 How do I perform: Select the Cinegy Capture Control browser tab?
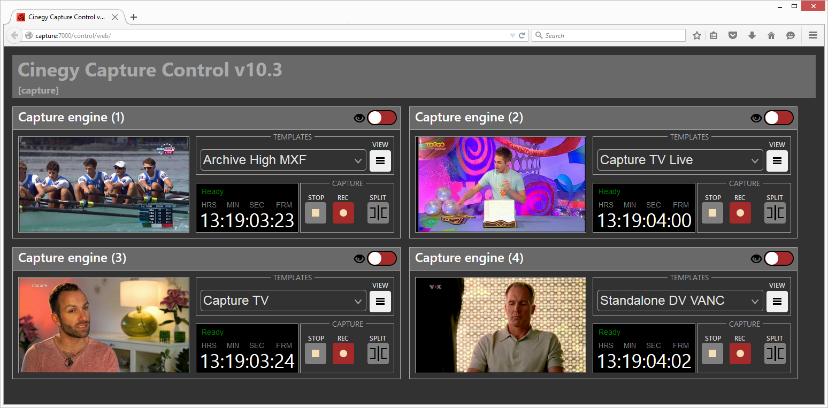coord(66,17)
